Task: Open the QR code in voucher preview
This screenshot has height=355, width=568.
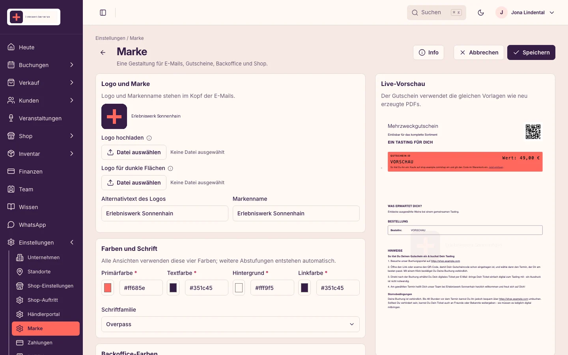Action: coord(533,132)
